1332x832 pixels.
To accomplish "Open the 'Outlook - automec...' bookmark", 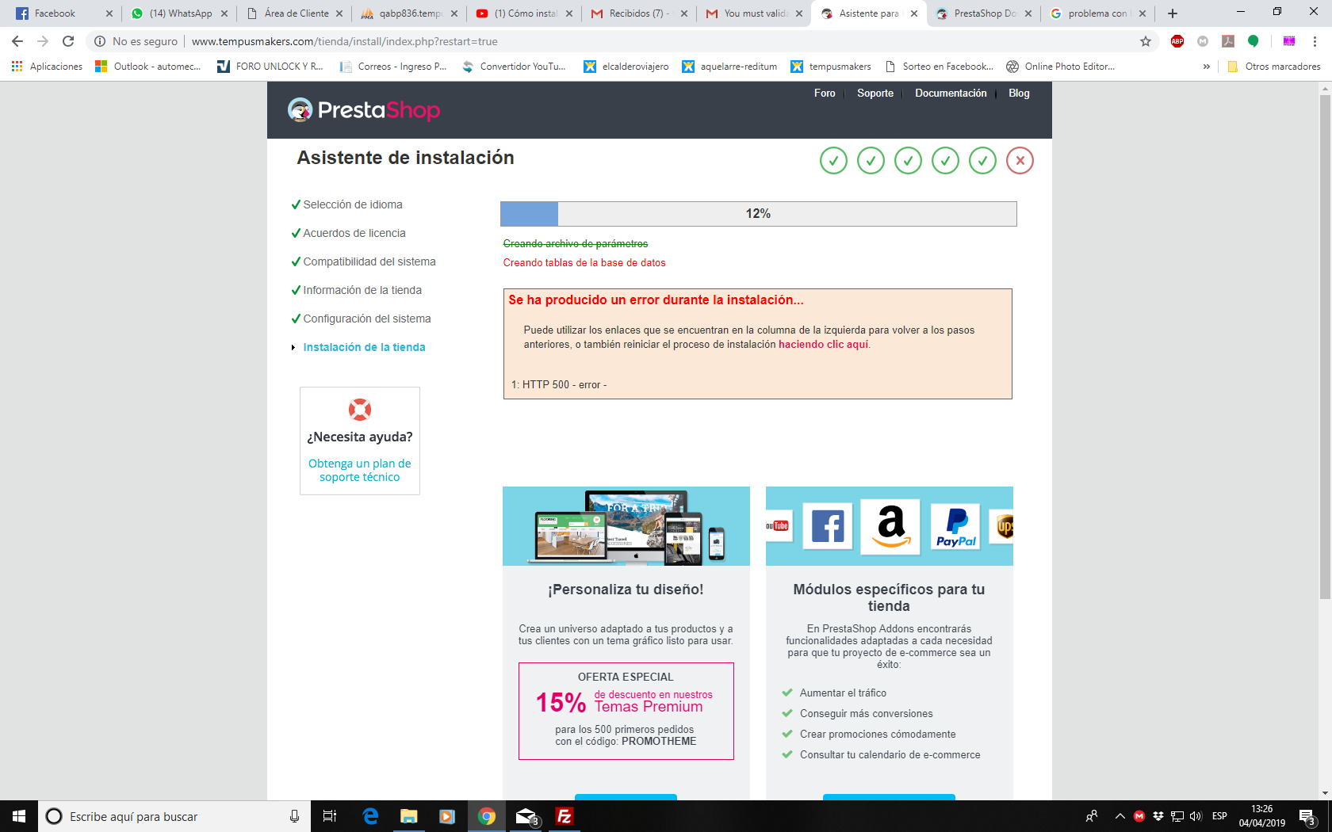I will [148, 67].
